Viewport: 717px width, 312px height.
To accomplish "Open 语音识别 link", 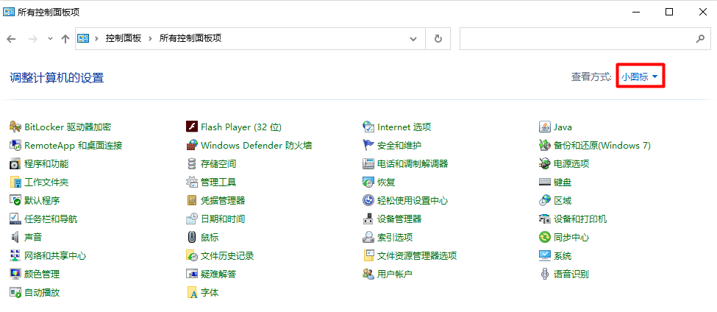I will click(x=571, y=274).
